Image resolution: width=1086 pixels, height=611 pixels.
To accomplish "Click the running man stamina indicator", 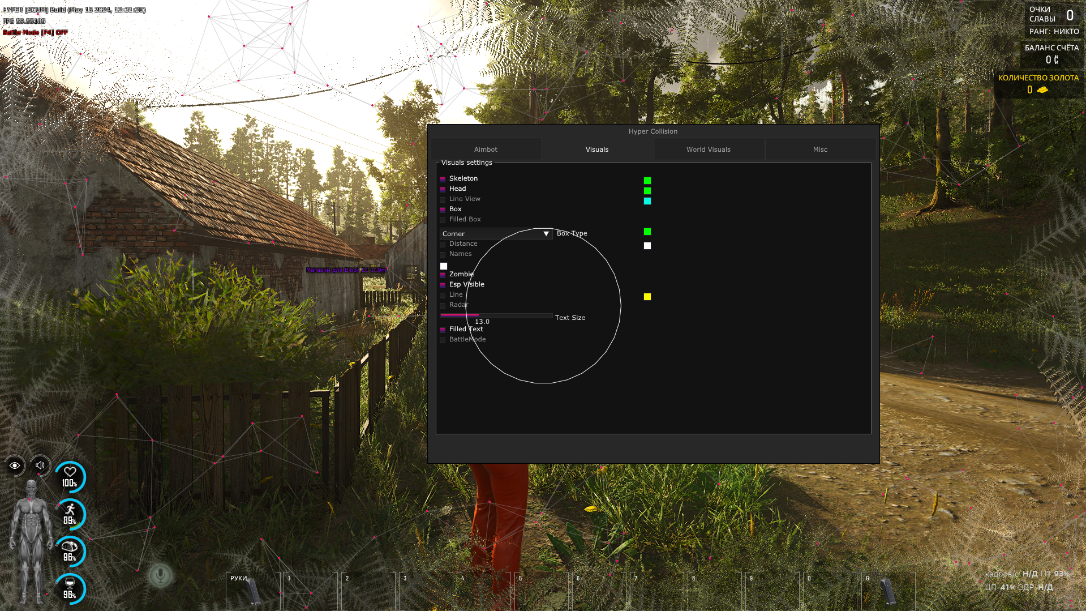I will 70,514.
